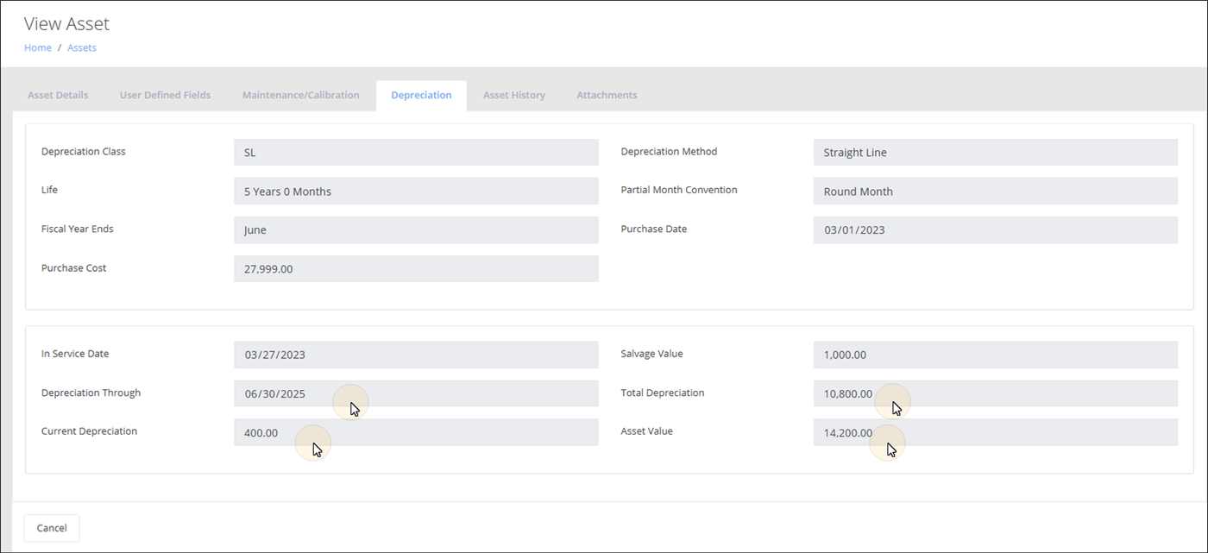The image size is (1208, 553).
Task: Follow the Home breadcrumb link
Action: pyautogui.click(x=38, y=47)
